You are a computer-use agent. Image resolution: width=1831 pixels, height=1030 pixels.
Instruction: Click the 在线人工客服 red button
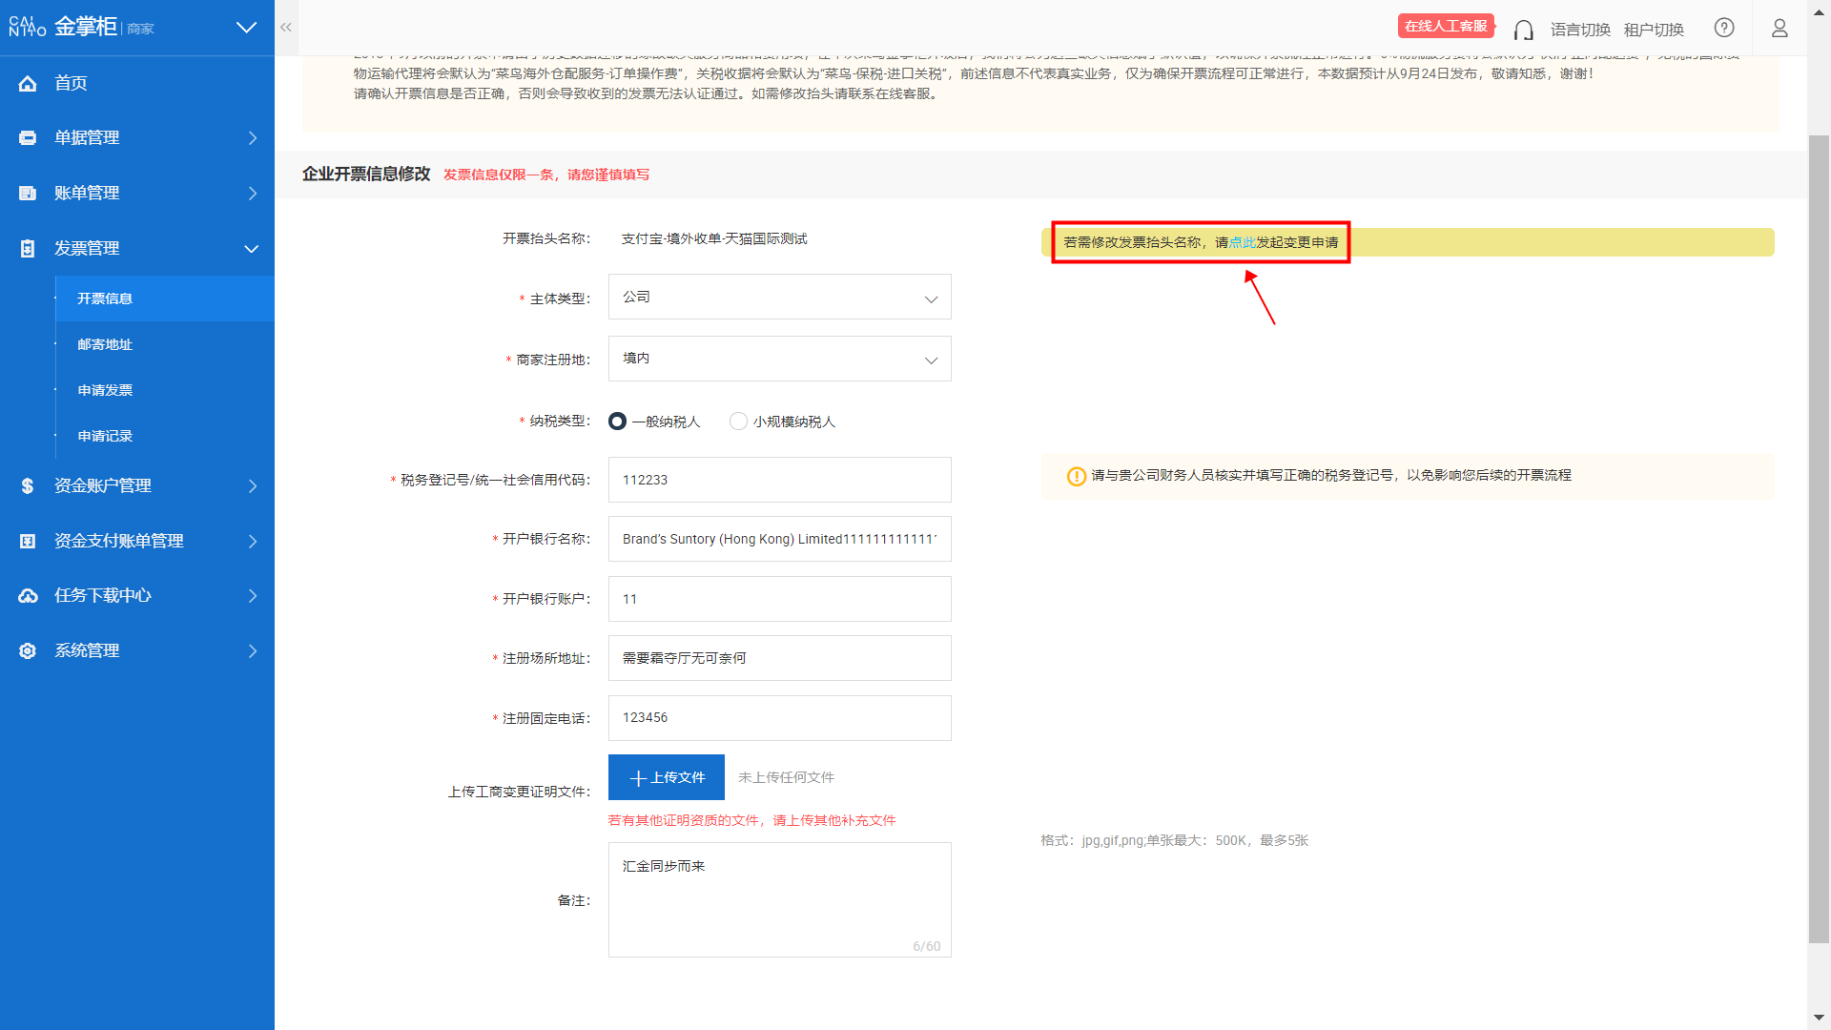coord(1446,26)
